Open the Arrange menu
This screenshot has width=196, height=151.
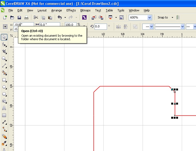(57, 10)
